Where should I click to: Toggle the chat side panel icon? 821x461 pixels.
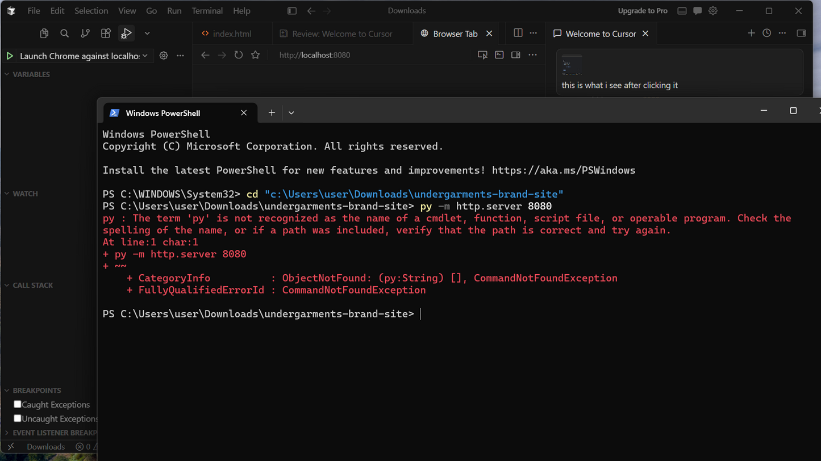(802, 33)
